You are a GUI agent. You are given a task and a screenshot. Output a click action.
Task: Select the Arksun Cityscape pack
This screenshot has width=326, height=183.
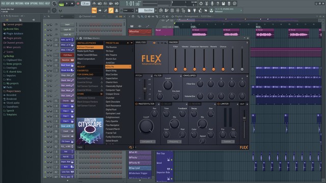[90, 47]
